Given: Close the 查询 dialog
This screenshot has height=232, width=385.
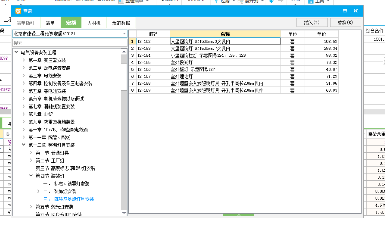Looking at the screenshot, I should click(356, 11).
